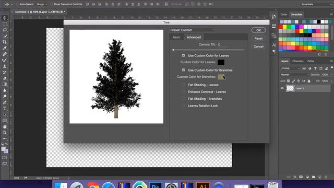Enable Flat Shading - Branches checkbox
The image size is (334, 188).
(x=183, y=99)
